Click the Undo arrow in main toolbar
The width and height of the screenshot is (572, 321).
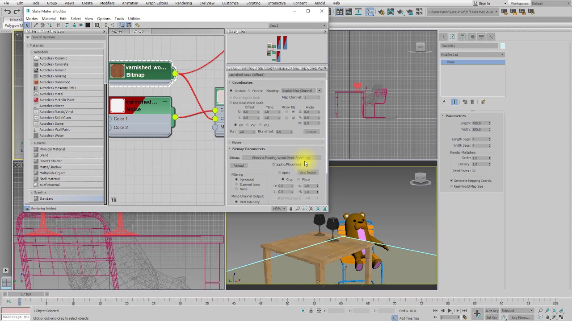pyautogui.click(x=8, y=12)
